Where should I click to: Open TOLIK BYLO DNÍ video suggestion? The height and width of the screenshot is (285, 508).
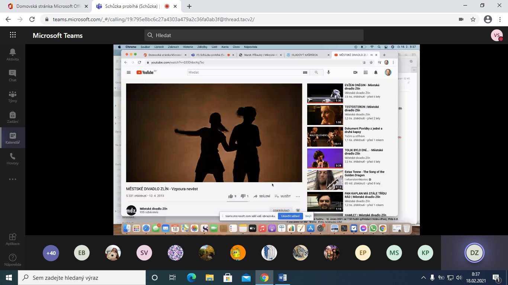coord(325,158)
